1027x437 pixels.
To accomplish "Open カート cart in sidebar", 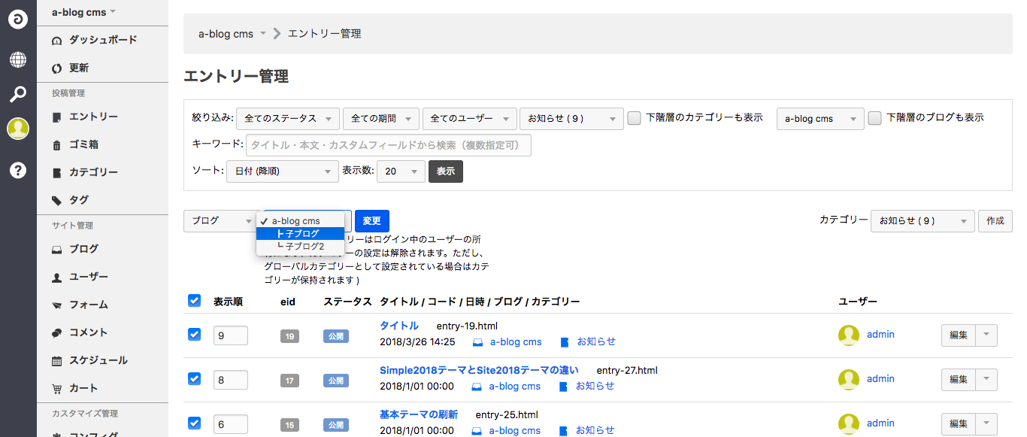I will click(x=83, y=388).
